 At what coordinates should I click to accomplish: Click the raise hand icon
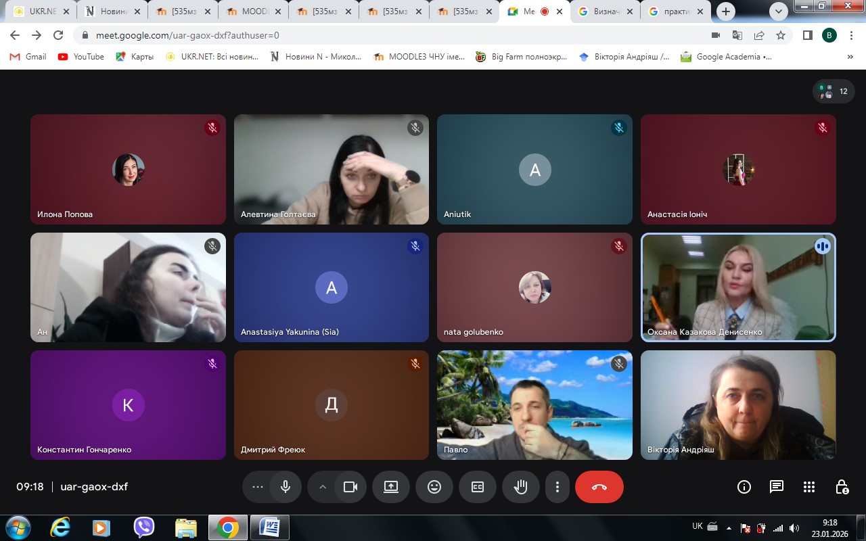(x=520, y=487)
